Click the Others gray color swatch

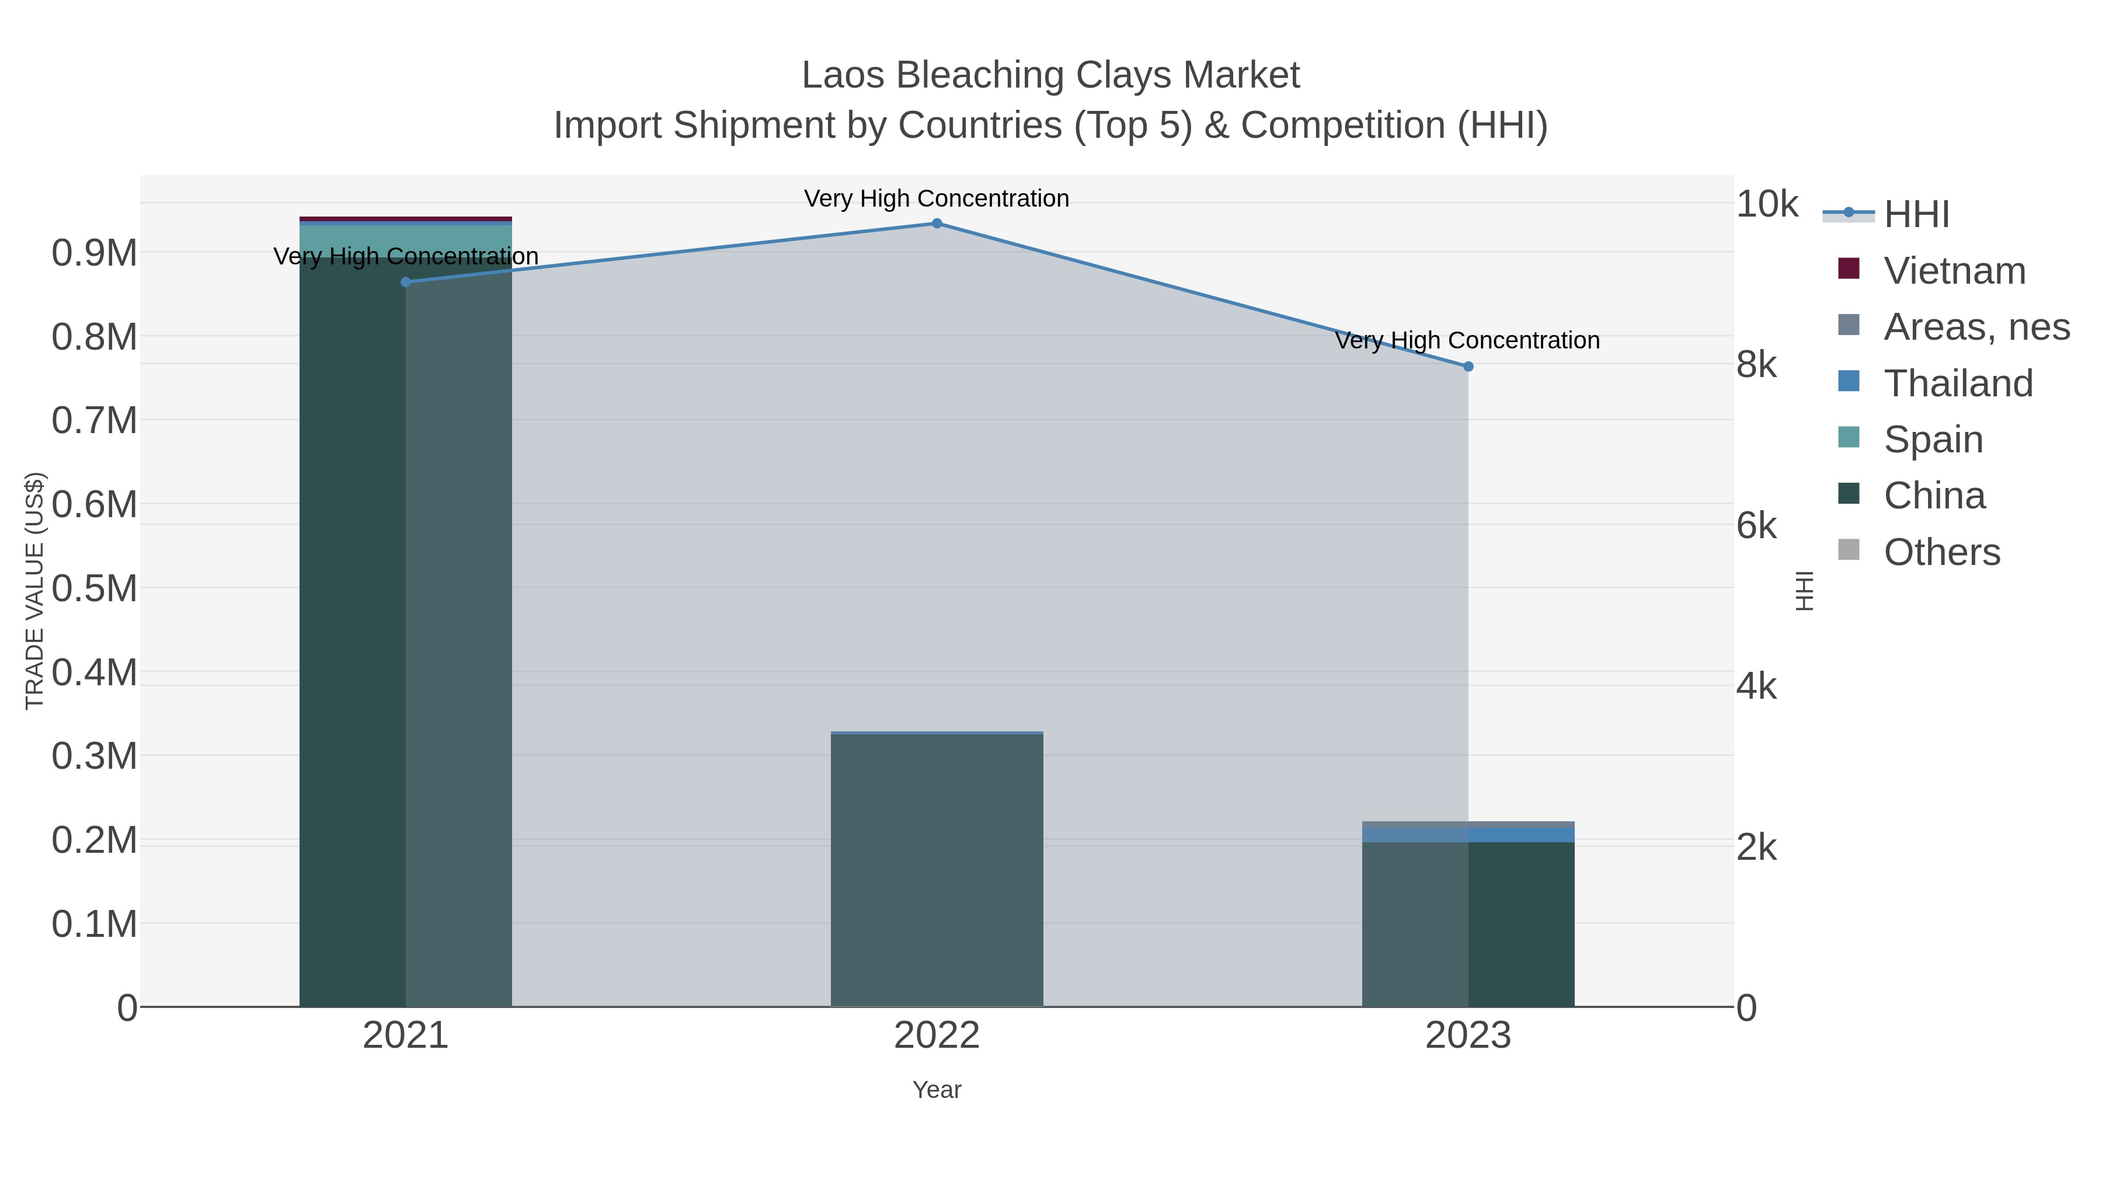pyautogui.click(x=1848, y=550)
